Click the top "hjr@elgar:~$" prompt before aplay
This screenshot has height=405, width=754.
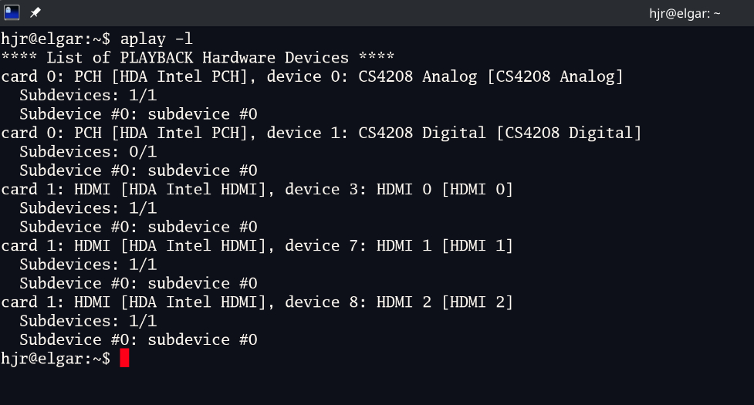56,39
